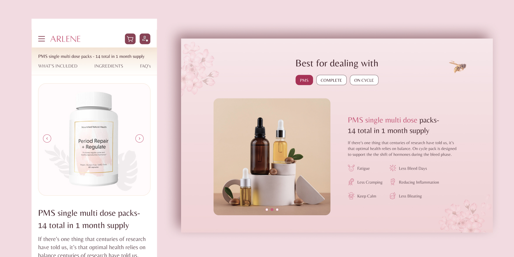514x257 pixels.
Task: Switch to the INGREDIENTS tab
Action: (x=109, y=66)
